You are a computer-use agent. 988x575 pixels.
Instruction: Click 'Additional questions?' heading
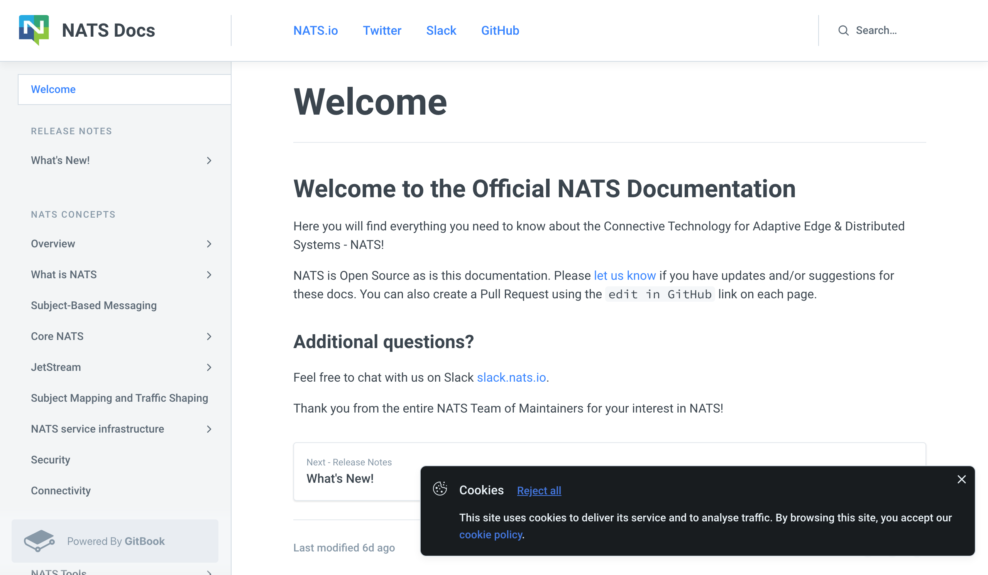[x=384, y=342]
